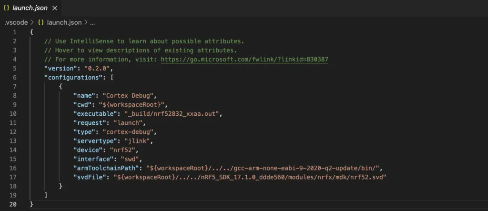Open the launch.json breadcrumb item
Image resolution: width=488 pixels, height=211 pixels.
[x=64, y=22]
